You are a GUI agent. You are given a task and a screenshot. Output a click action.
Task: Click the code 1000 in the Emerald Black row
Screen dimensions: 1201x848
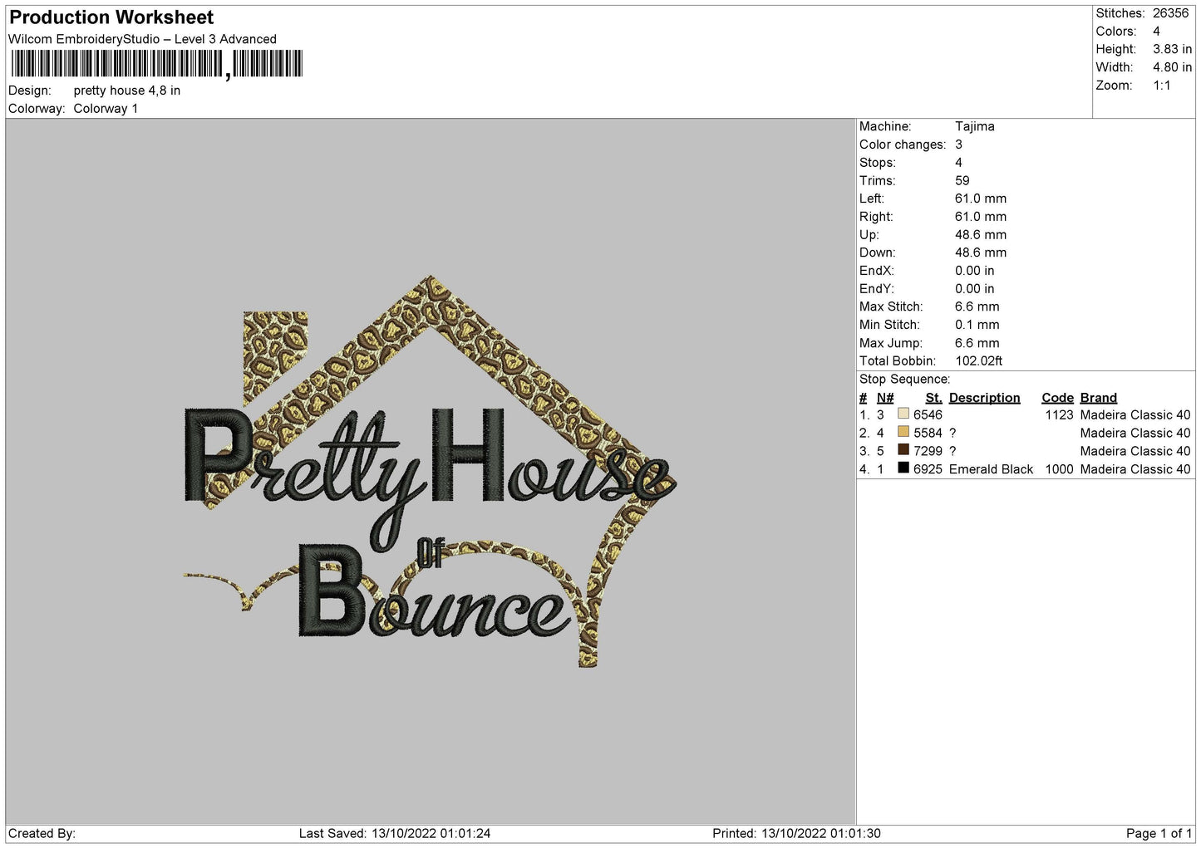point(1059,469)
